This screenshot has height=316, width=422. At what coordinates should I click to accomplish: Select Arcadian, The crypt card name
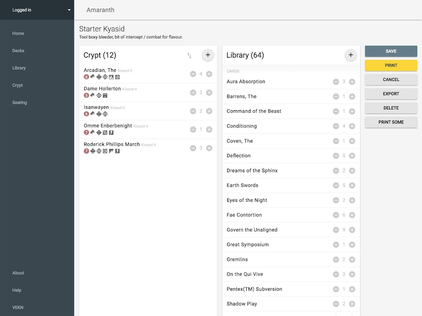100,70
